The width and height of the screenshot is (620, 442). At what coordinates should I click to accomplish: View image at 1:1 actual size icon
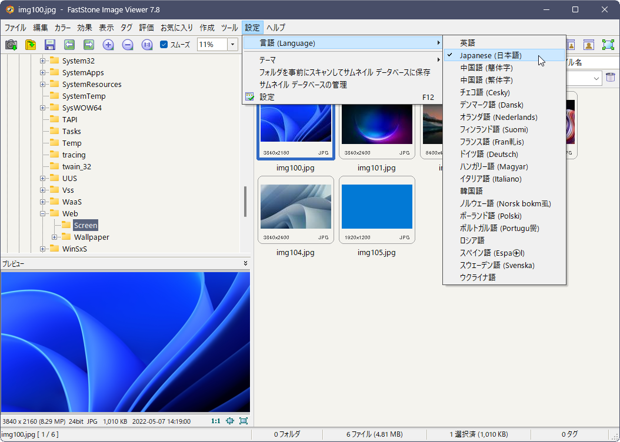coord(146,45)
